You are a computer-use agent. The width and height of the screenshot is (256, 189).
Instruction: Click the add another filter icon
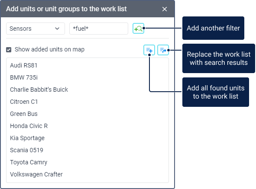click(138, 29)
